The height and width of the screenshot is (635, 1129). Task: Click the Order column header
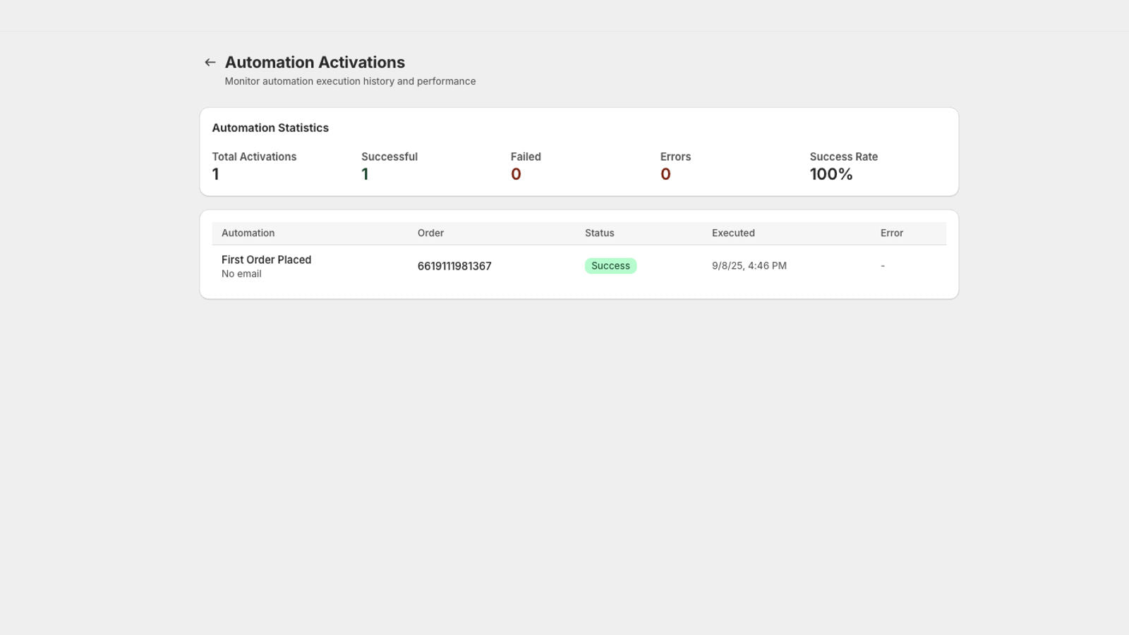[x=430, y=233]
